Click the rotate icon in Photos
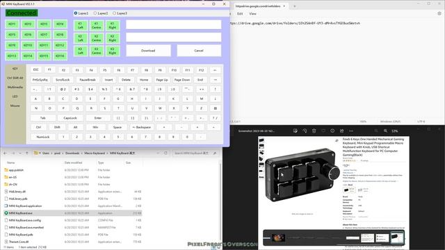The image size is (445, 250). (x=305, y=131)
